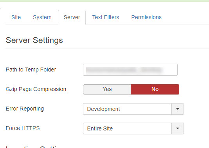Click the green message bar at top
The height and width of the screenshot is (148, 209).
(x=104, y=1)
